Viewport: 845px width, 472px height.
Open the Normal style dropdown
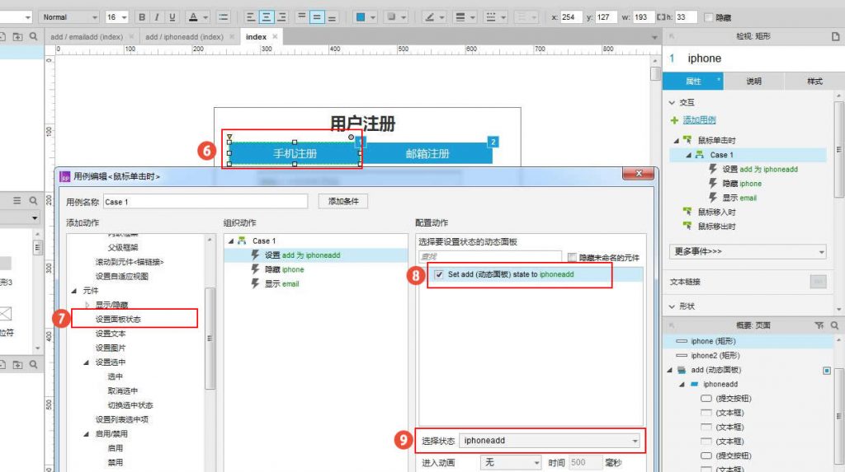69,17
